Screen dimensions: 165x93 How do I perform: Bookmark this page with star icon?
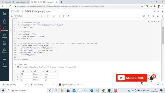pos(142,6)
